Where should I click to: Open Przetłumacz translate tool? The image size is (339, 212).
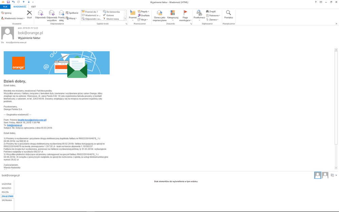(x=199, y=15)
